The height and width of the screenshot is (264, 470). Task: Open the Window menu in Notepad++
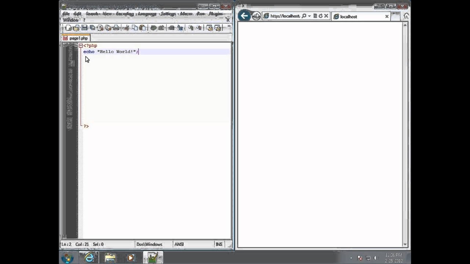[70, 20]
